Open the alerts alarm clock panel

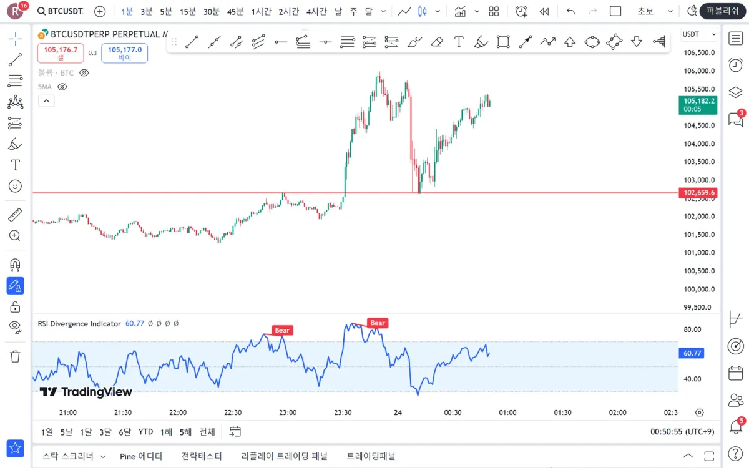coord(736,65)
